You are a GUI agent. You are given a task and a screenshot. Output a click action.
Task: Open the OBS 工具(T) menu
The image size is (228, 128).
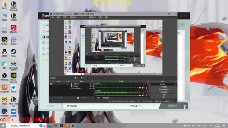100,17
